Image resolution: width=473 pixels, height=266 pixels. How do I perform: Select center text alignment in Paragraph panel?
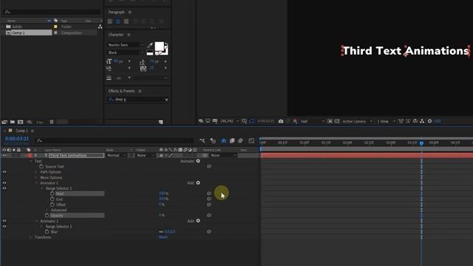click(118, 21)
